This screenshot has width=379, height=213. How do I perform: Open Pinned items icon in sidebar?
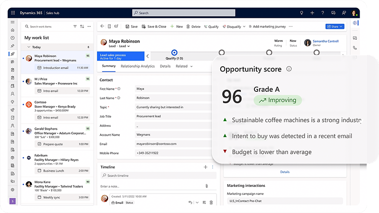pyautogui.click(x=13, y=46)
